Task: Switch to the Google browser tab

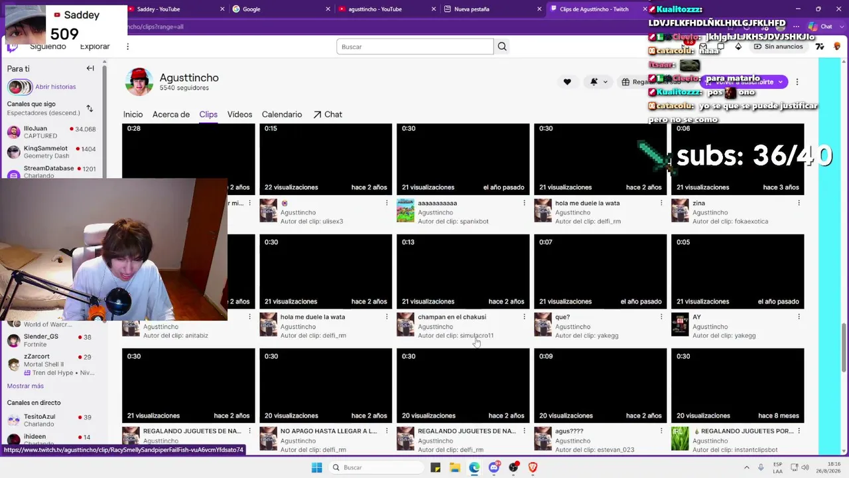Action: pos(281,9)
